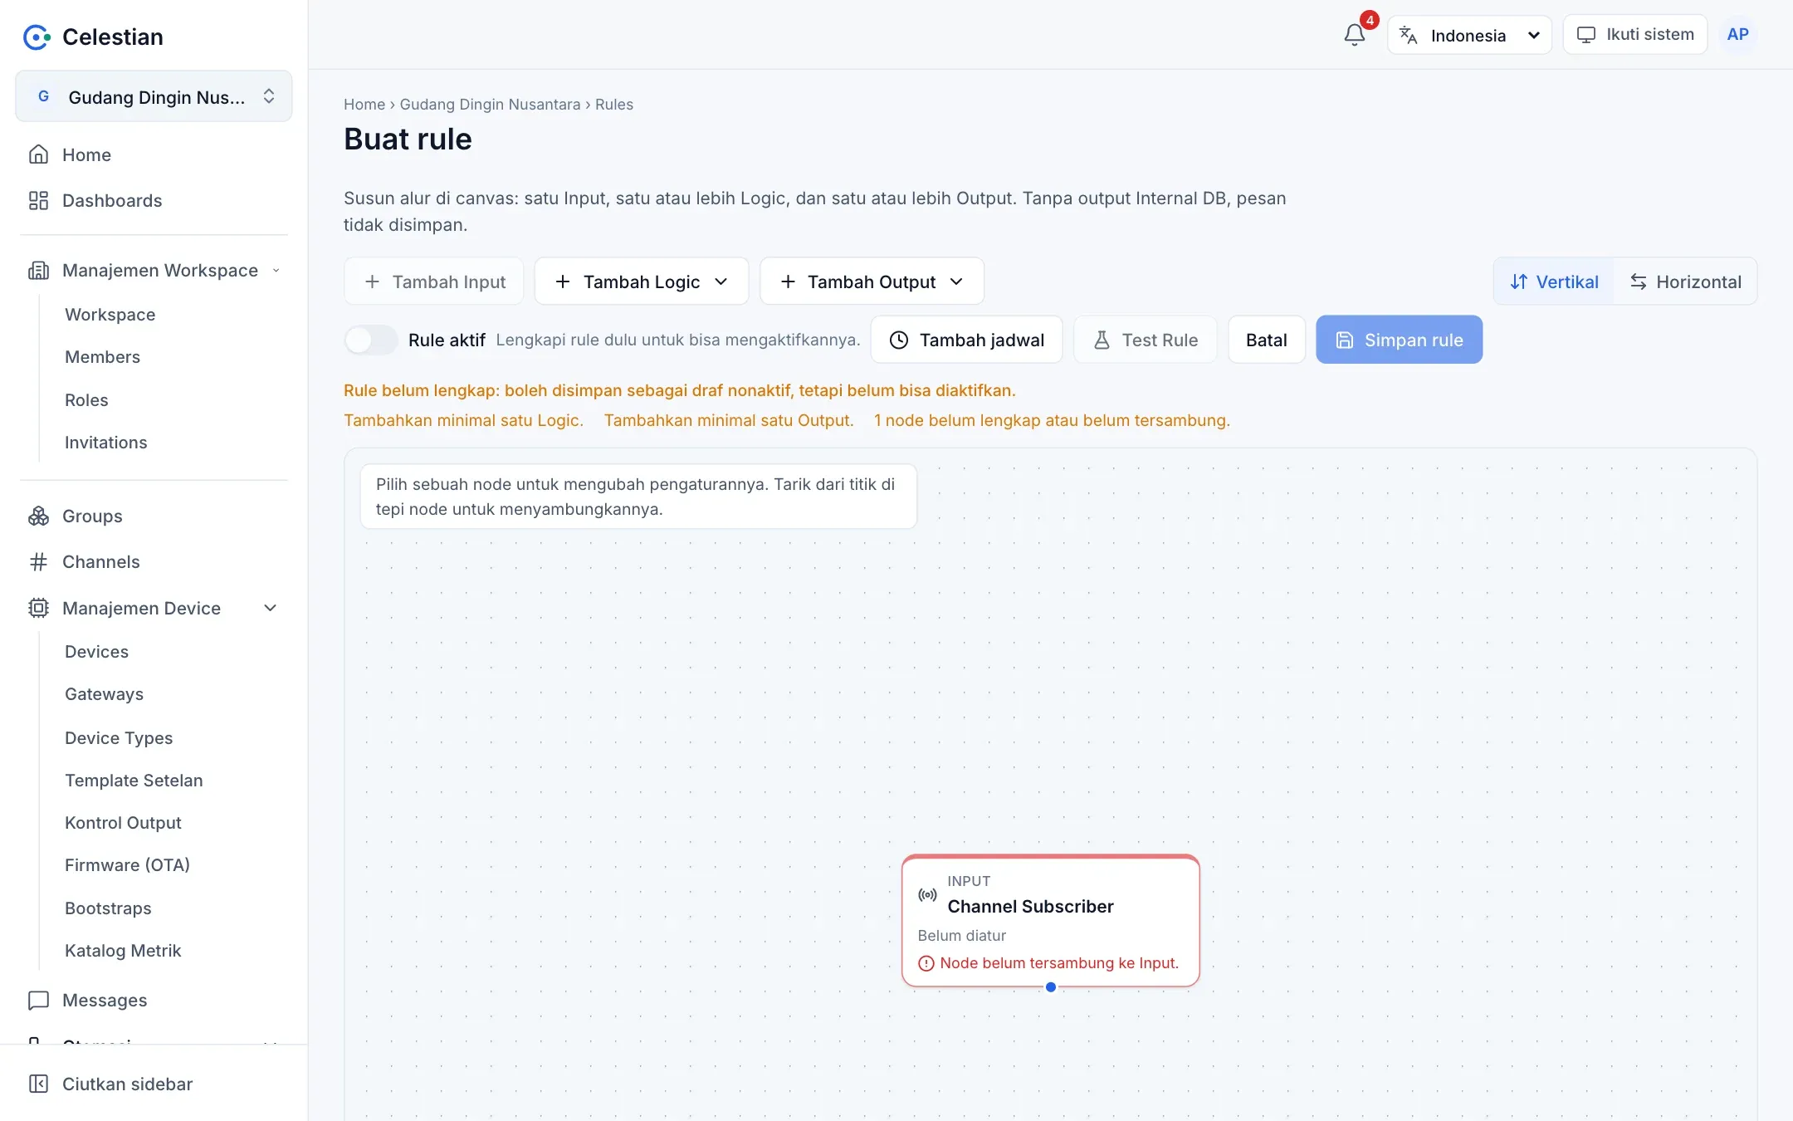Image resolution: width=1793 pixels, height=1121 pixels.
Task: Open the Rules breadcrumb link
Action: 614,104
